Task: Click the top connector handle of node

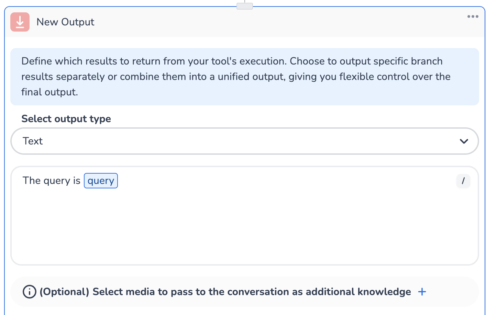Action: pyautogui.click(x=245, y=6)
